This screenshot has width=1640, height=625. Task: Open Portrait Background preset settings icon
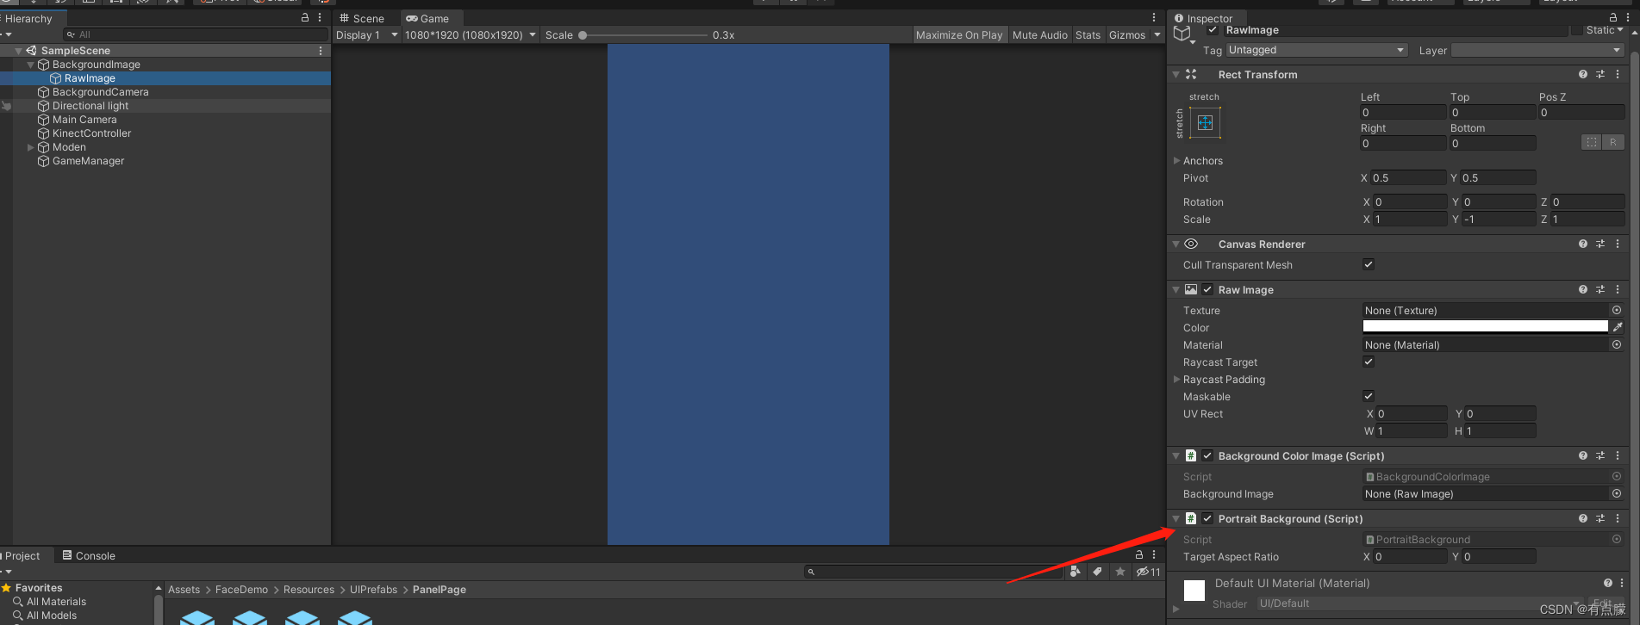coord(1600,519)
